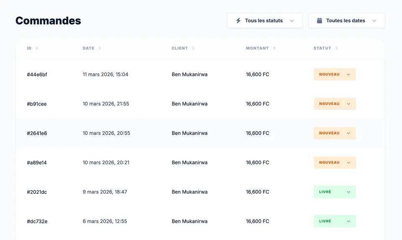
Task: Open the Toutes les dates filter dropdown
Action: tap(347, 20)
